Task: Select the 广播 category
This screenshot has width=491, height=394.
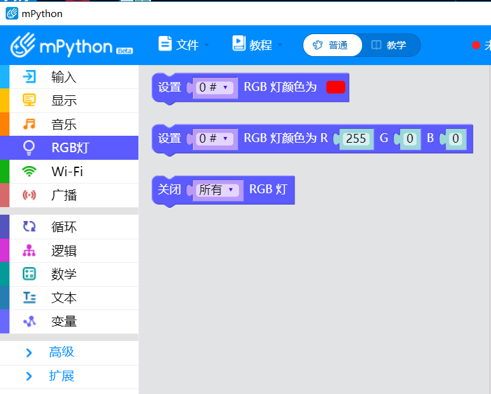Action: click(70, 195)
